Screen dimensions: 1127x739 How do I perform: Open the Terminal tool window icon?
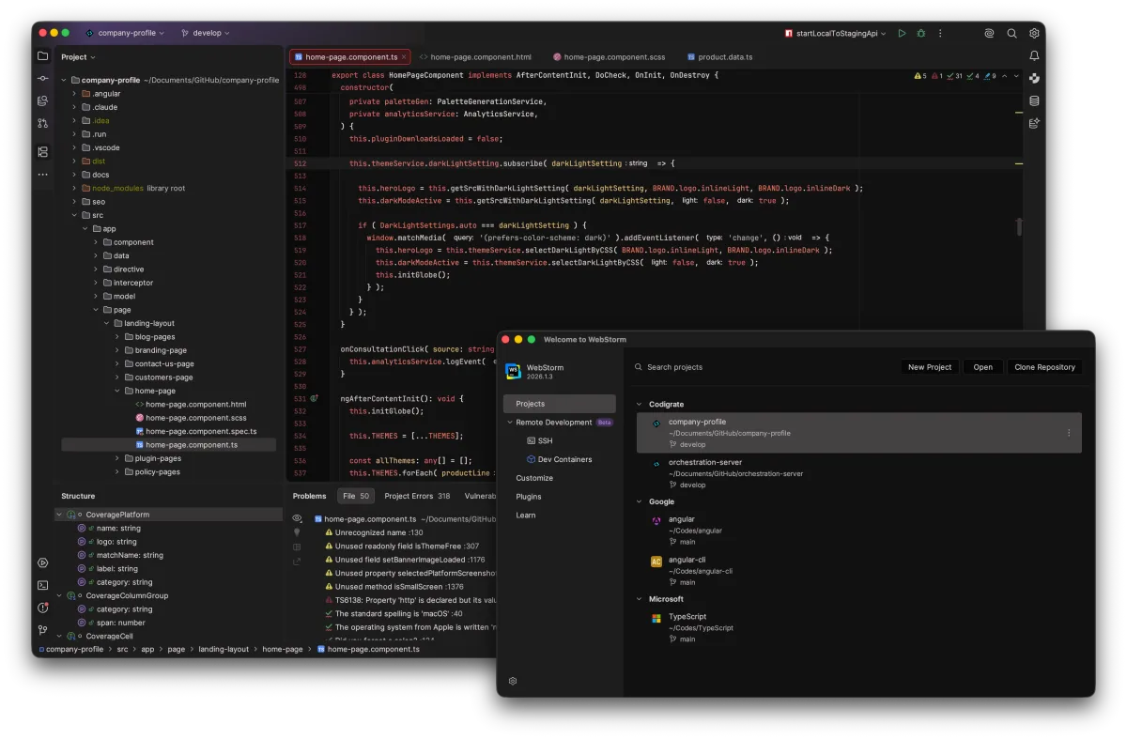click(x=42, y=585)
